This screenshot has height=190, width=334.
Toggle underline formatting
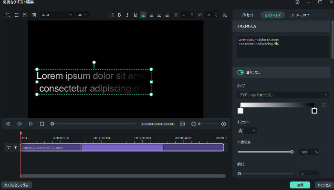(135, 15)
